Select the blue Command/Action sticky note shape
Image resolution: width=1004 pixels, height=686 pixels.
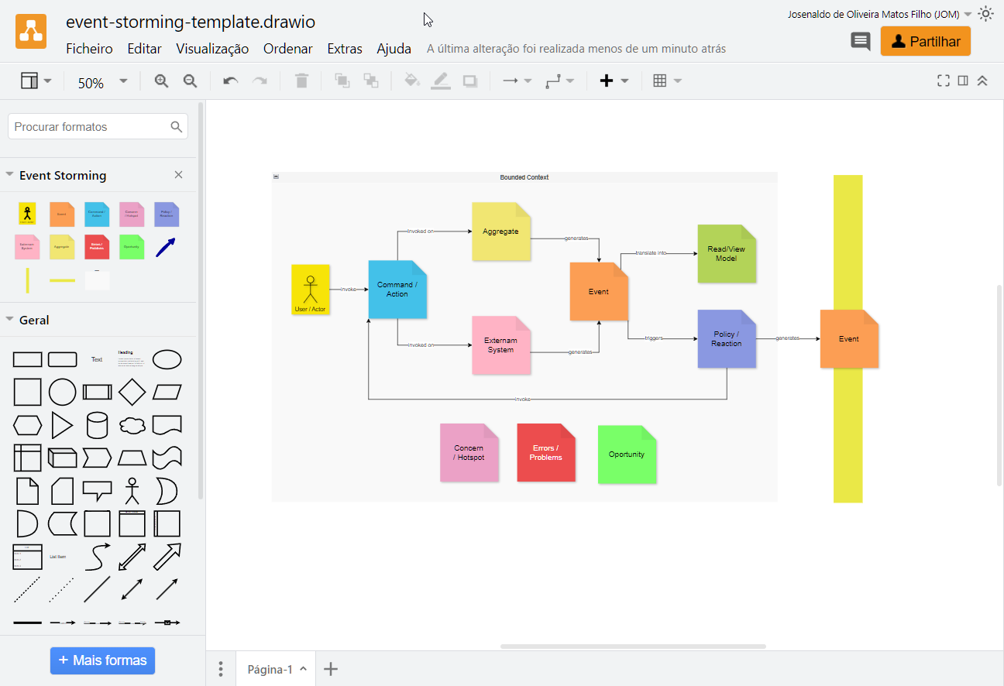[x=97, y=214]
